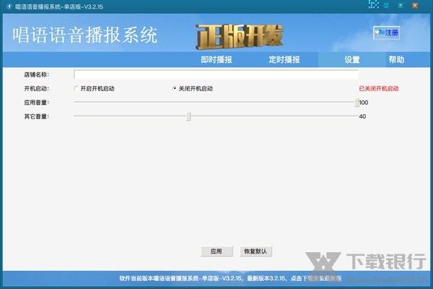This screenshot has height=289, width=433.
Task: Maximize the window
Action: [401, 6]
